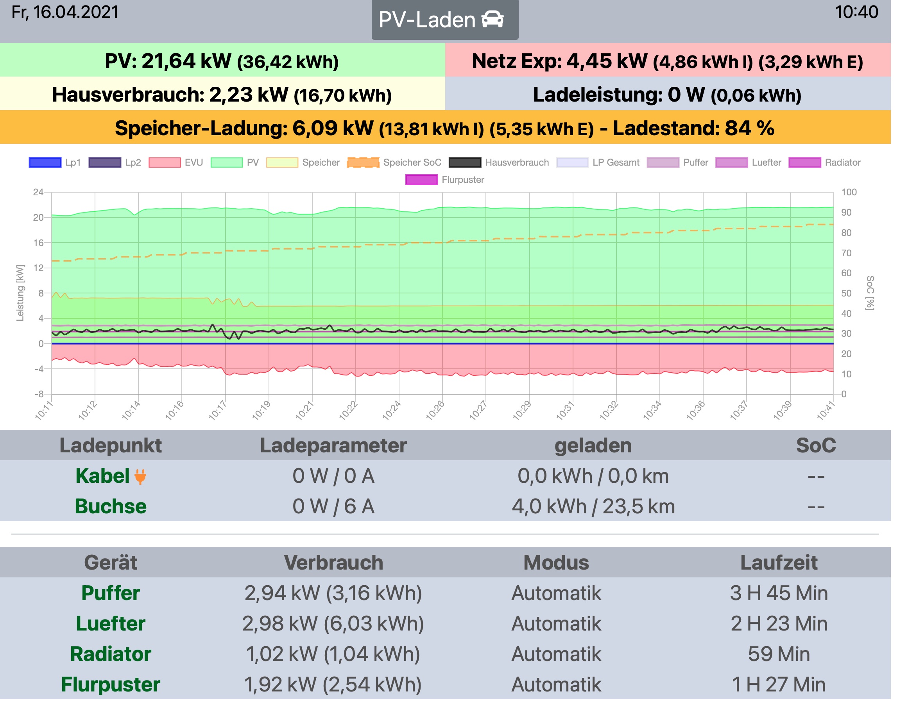
Task: Select the Radiator device row
Action: pyautogui.click(x=111, y=654)
